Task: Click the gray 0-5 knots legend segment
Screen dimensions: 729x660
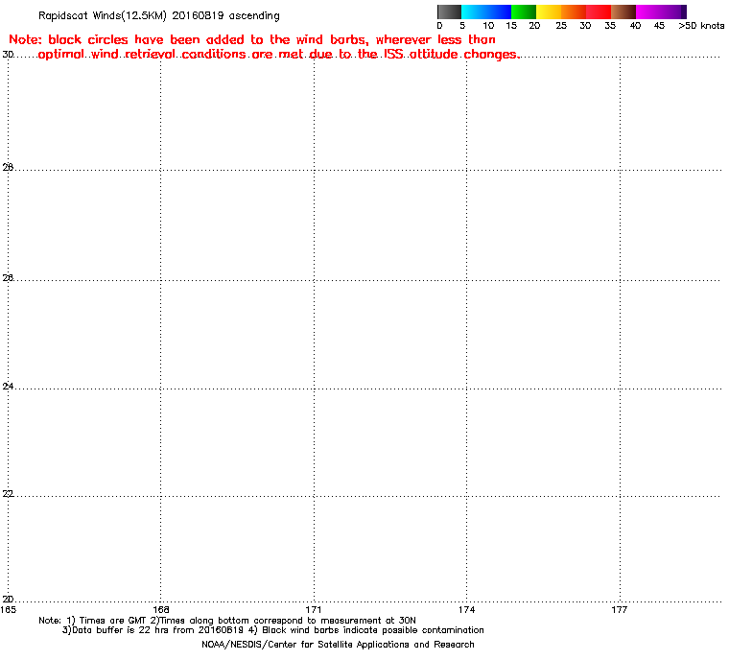Action: (x=449, y=12)
